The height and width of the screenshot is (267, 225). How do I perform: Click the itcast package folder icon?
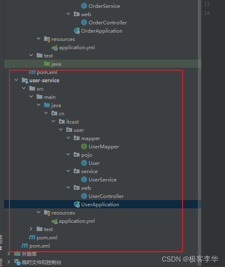[62, 122]
